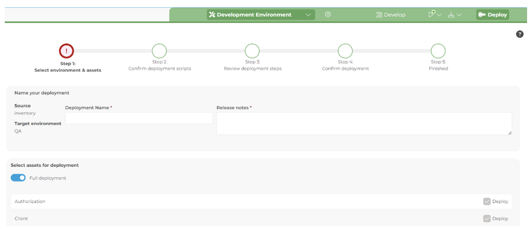Click the run play icon in toolbar
This screenshot has height=236, width=531.
tap(431, 14)
